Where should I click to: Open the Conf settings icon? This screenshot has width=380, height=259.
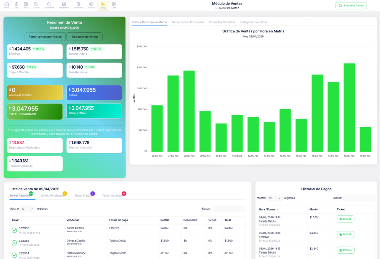pos(114,5)
